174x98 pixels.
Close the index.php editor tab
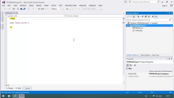[x=17, y=13]
